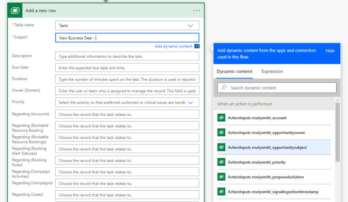Click the Regarding (Accounts) field

coord(127,114)
